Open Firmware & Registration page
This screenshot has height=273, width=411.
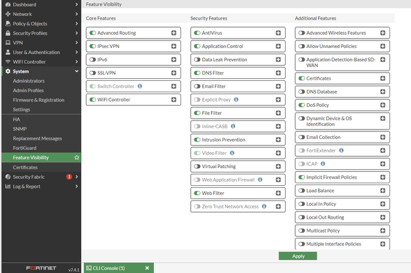coord(39,100)
